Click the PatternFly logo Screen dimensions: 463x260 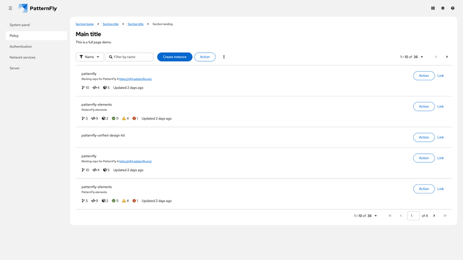pos(38,8)
